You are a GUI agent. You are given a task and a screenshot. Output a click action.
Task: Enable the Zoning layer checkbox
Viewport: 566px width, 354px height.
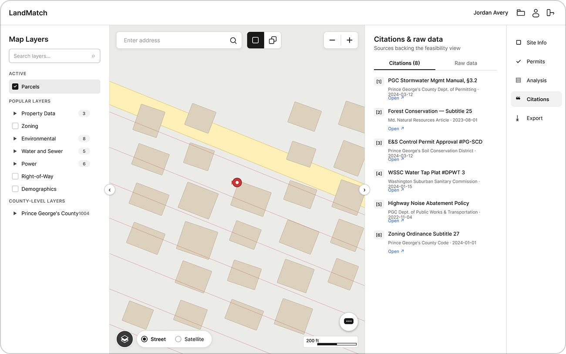(x=15, y=126)
